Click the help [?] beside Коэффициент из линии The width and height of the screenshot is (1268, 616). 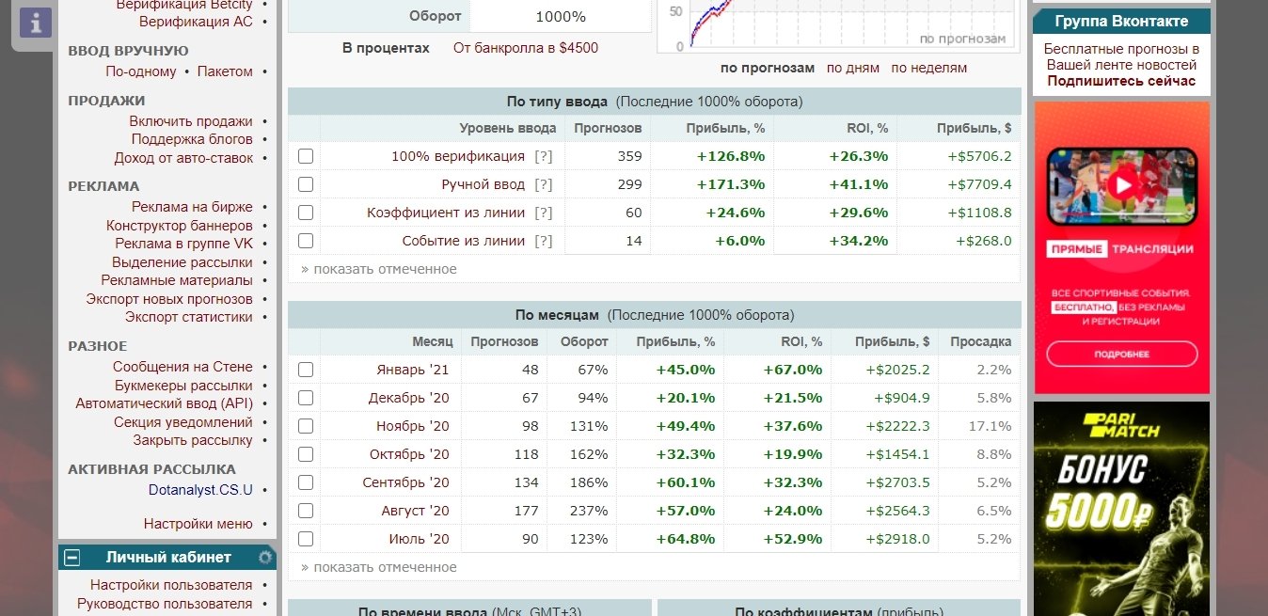click(543, 213)
